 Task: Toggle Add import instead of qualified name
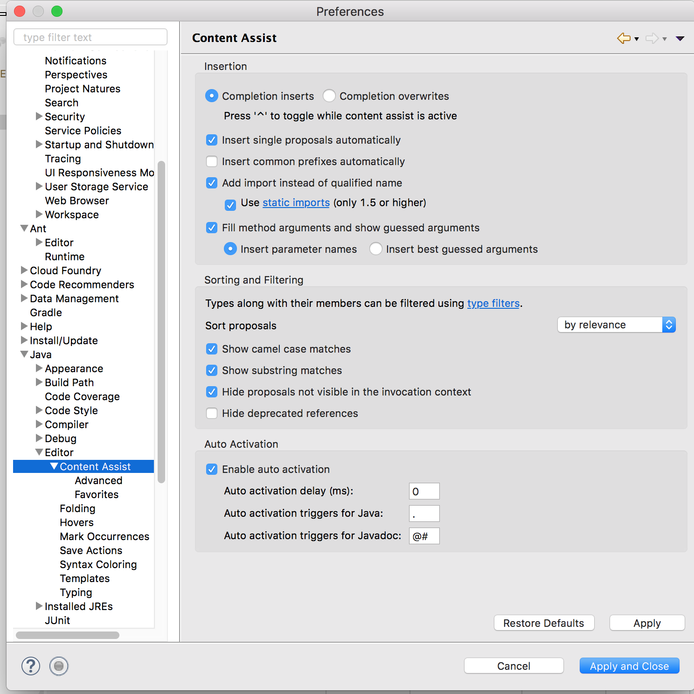pyautogui.click(x=212, y=183)
